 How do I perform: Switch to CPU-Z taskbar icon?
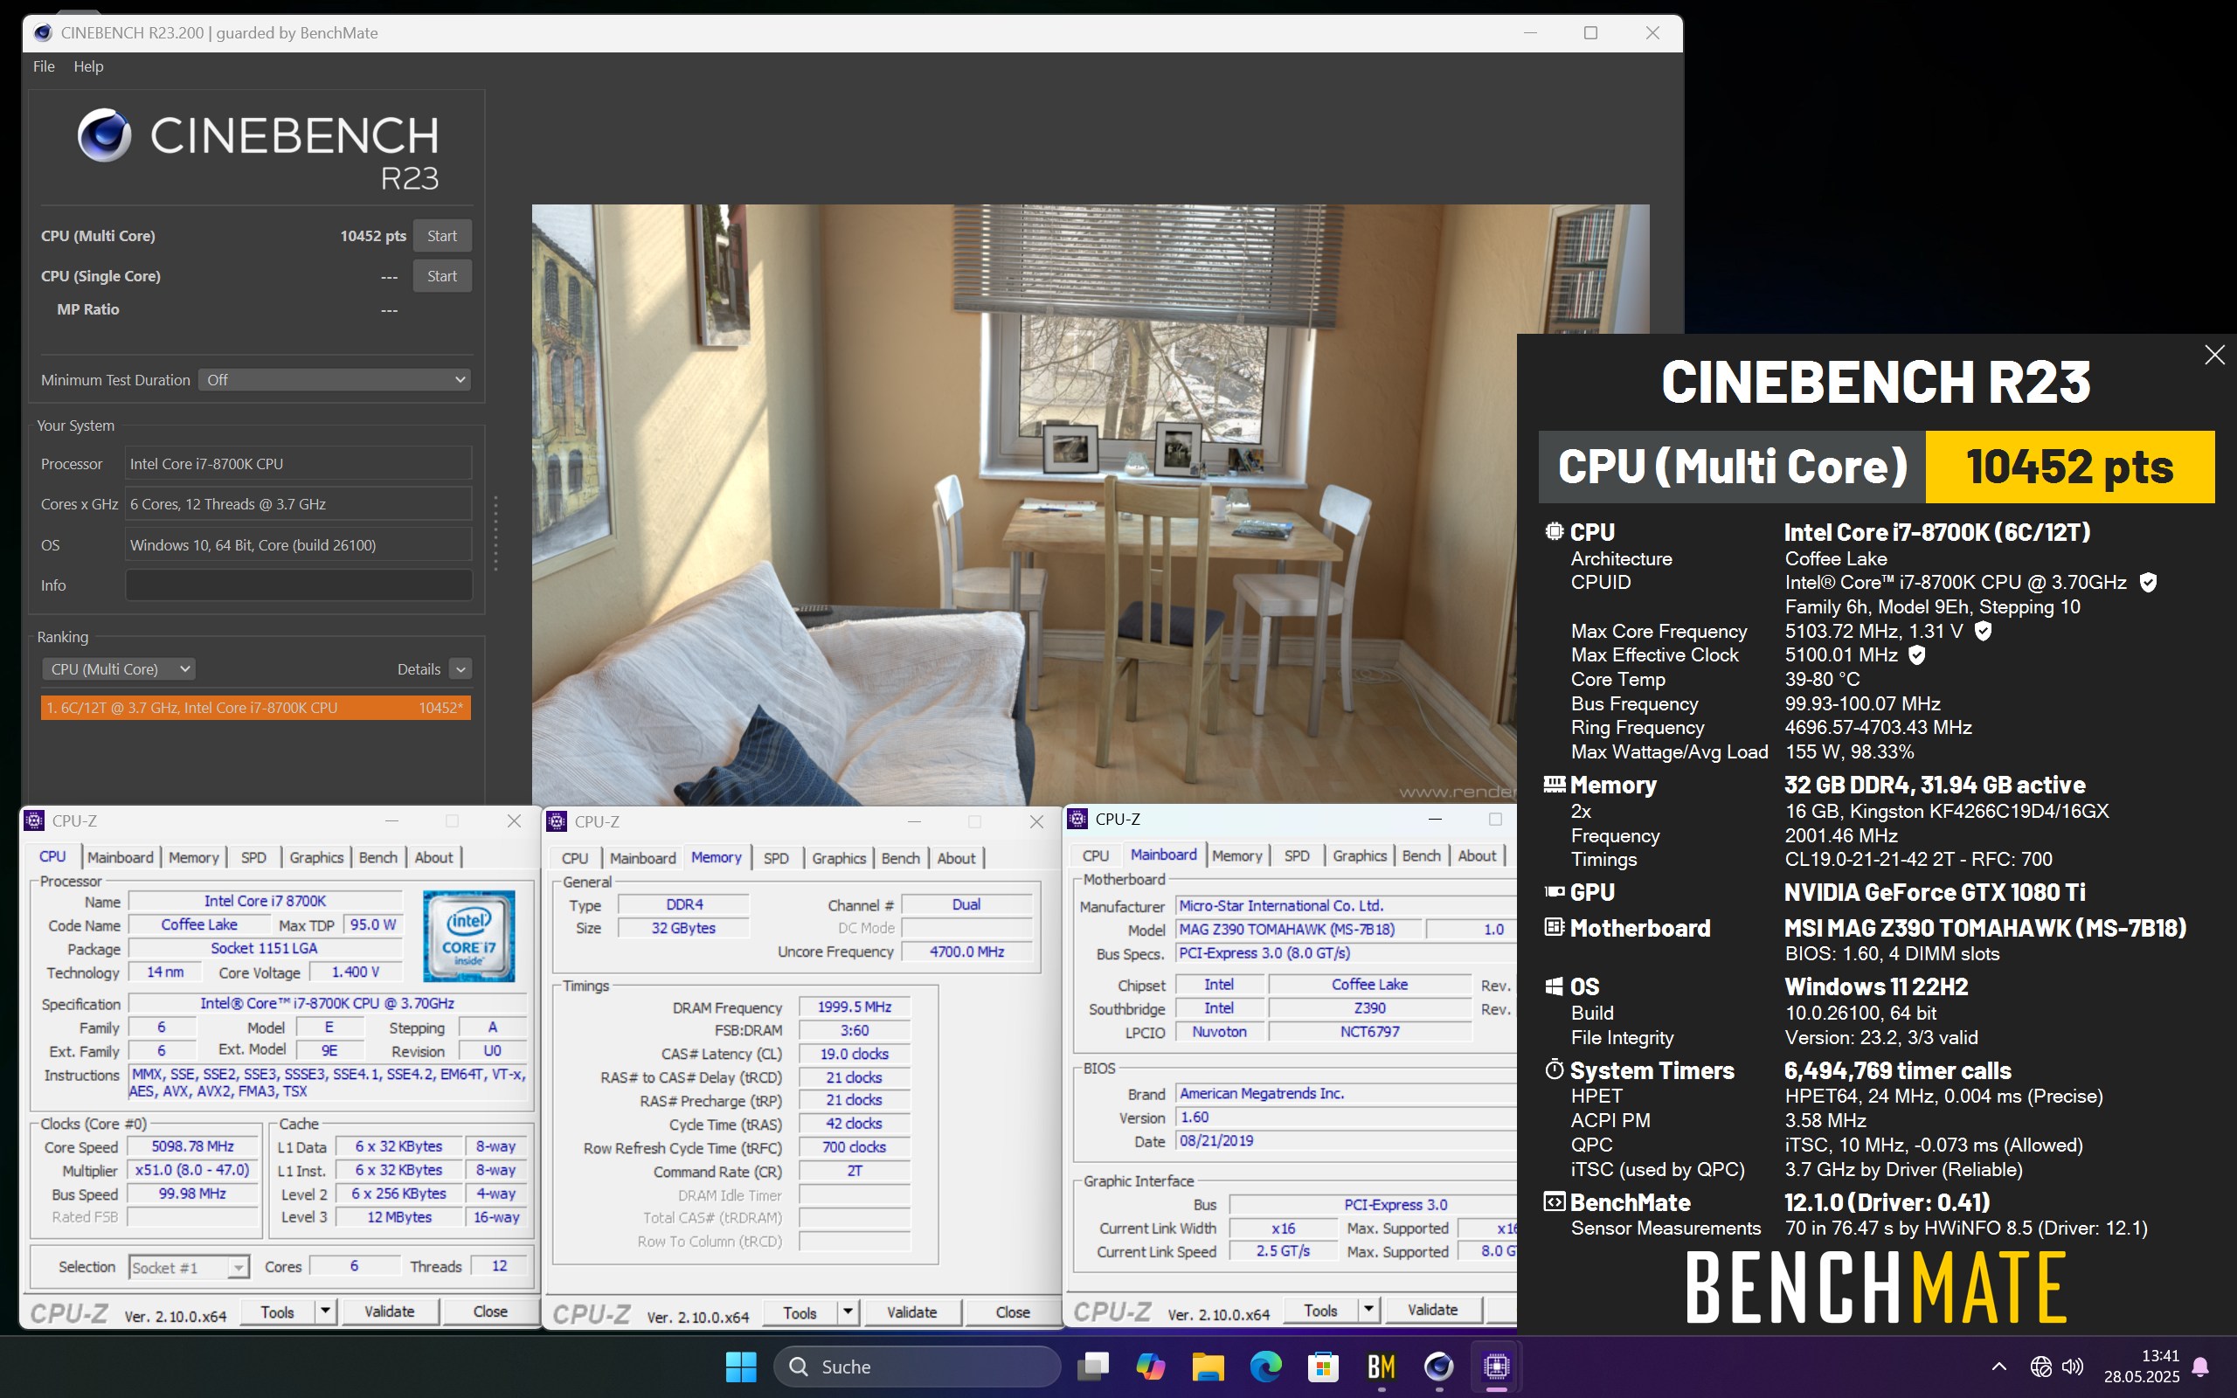tap(1496, 1366)
